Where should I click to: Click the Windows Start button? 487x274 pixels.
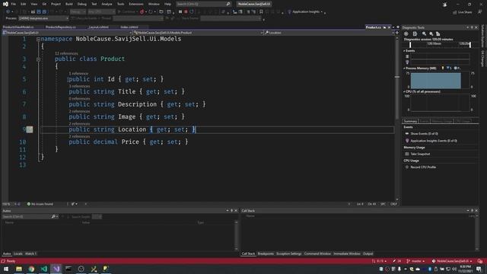[6, 269]
